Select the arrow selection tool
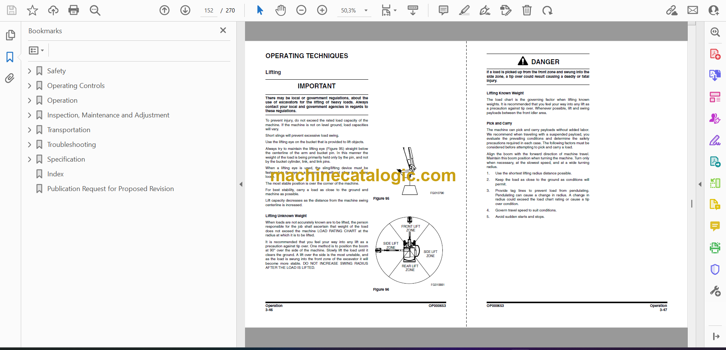726x350 pixels. pos(260,10)
